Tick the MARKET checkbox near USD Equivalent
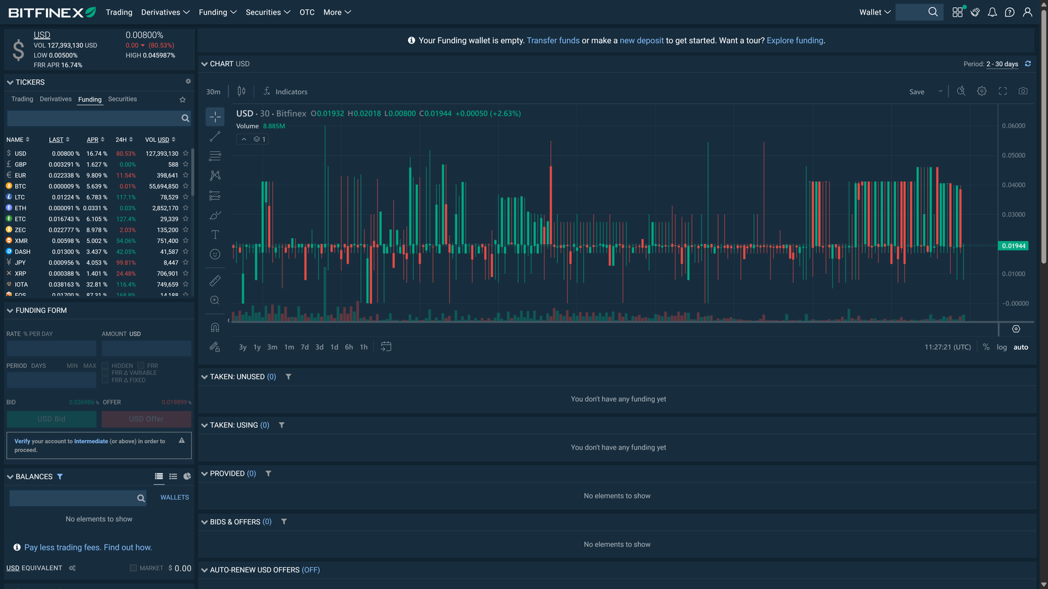The width and height of the screenshot is (1048, 589). [x=132, y=567]
